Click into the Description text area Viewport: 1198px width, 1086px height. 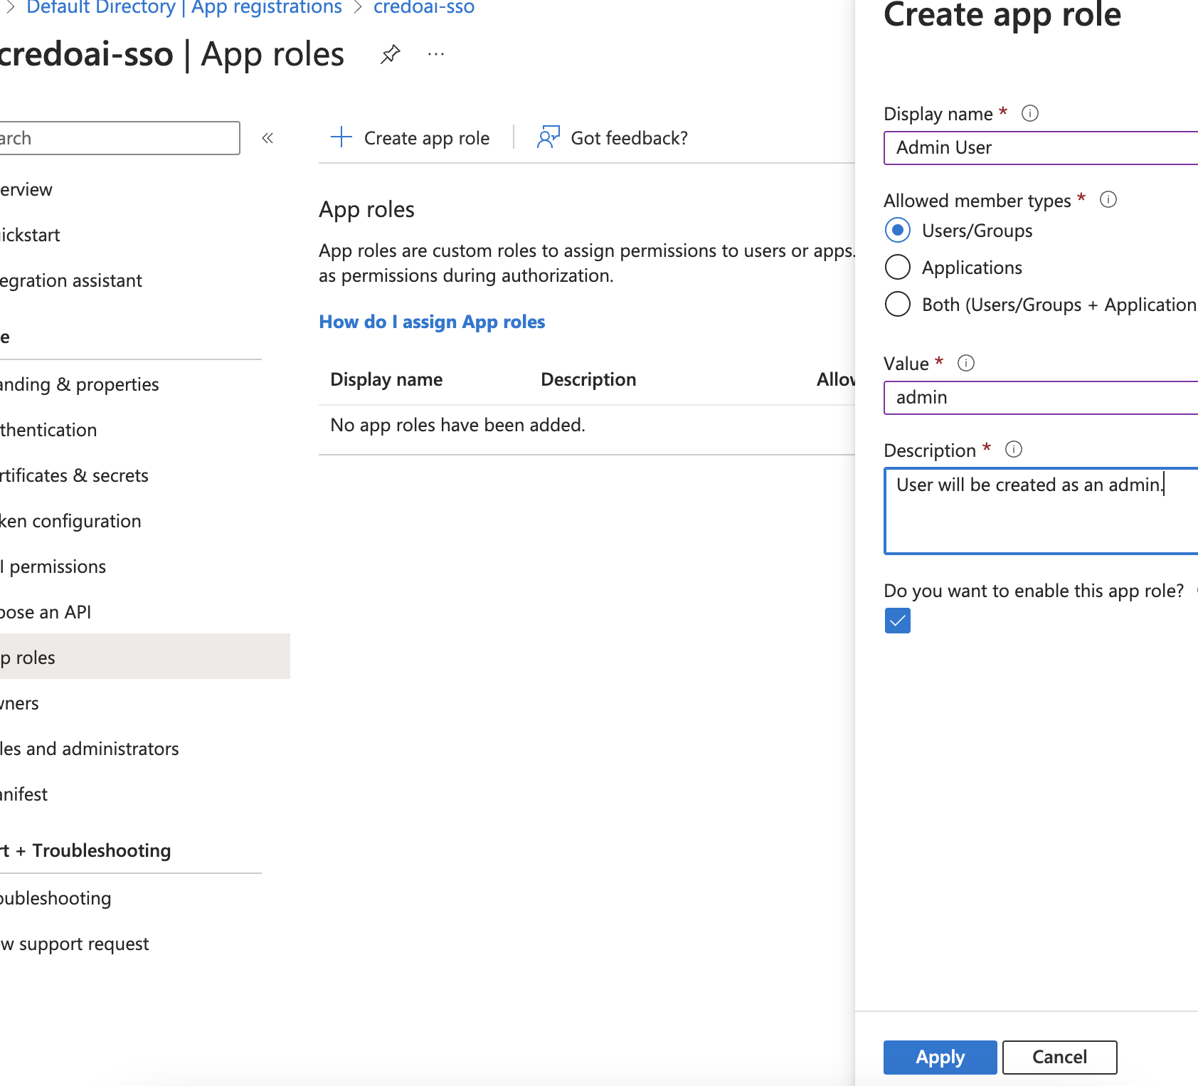coord(1041,511)
